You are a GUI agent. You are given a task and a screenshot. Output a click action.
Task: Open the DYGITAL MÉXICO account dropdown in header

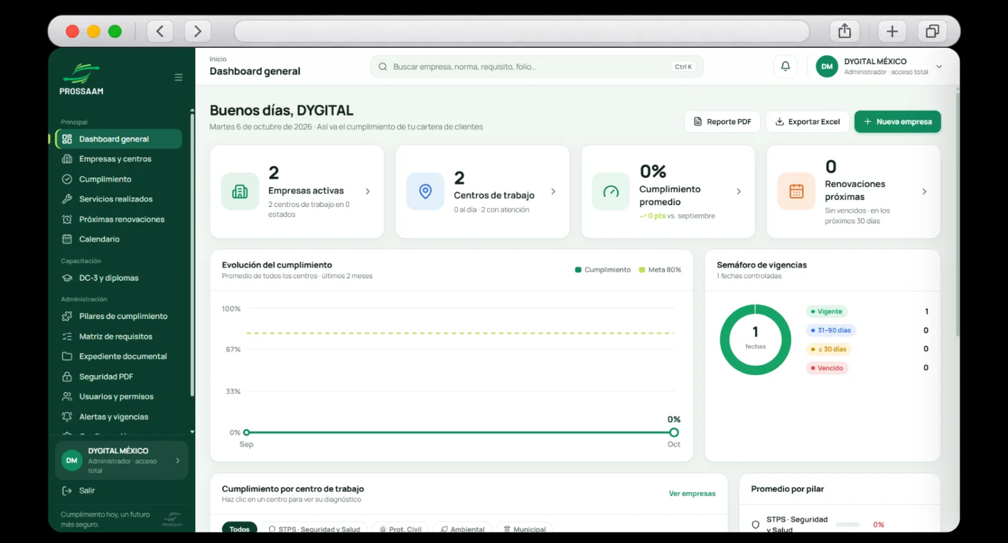939,66
